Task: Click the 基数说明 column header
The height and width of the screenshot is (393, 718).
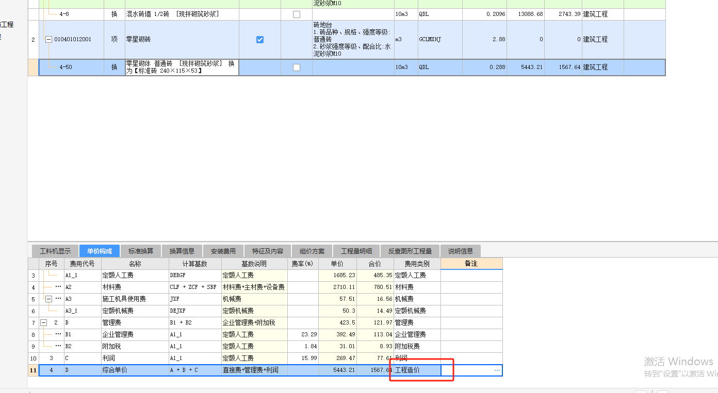Action: coord(254,263)
